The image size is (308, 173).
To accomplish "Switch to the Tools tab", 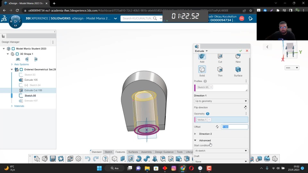I will click(x=180, y=152).
